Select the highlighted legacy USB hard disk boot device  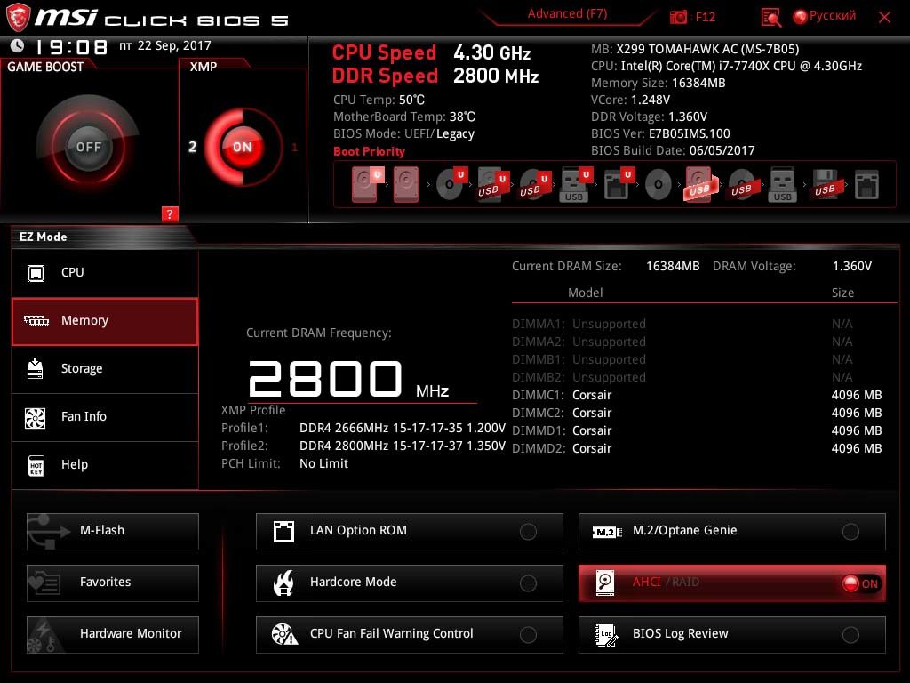point(700,184)
